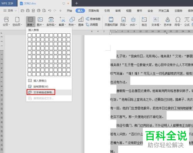Open a new tab with the plus button

76,3
